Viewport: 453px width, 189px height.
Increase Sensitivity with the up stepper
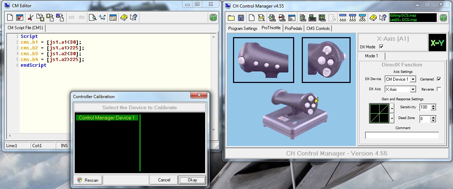(433, 106)
